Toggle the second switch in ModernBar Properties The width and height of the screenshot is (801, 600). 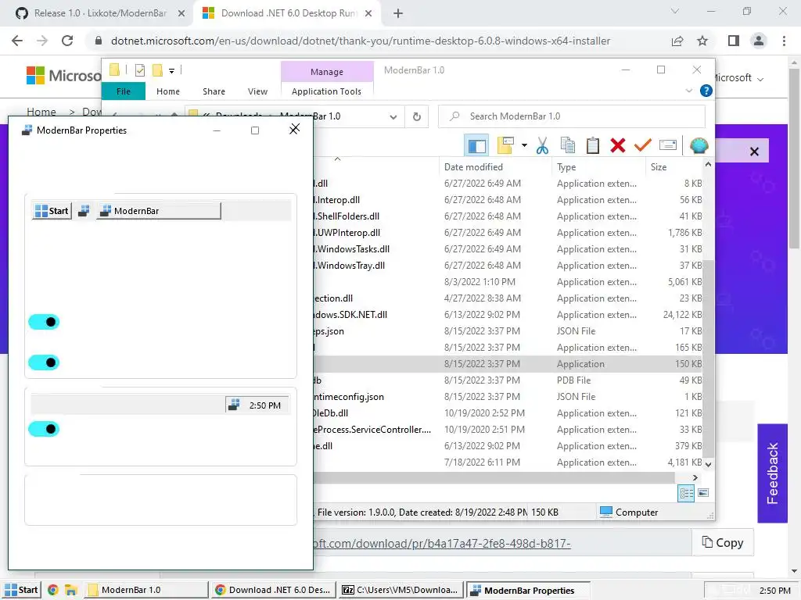coord(44,362)
